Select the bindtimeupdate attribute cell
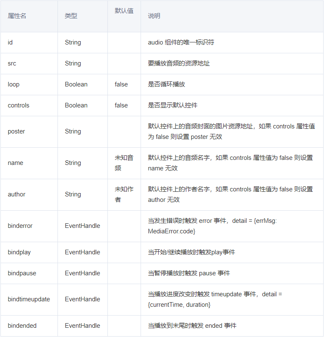The image size is (324, 337). click(x=29, y=299)
